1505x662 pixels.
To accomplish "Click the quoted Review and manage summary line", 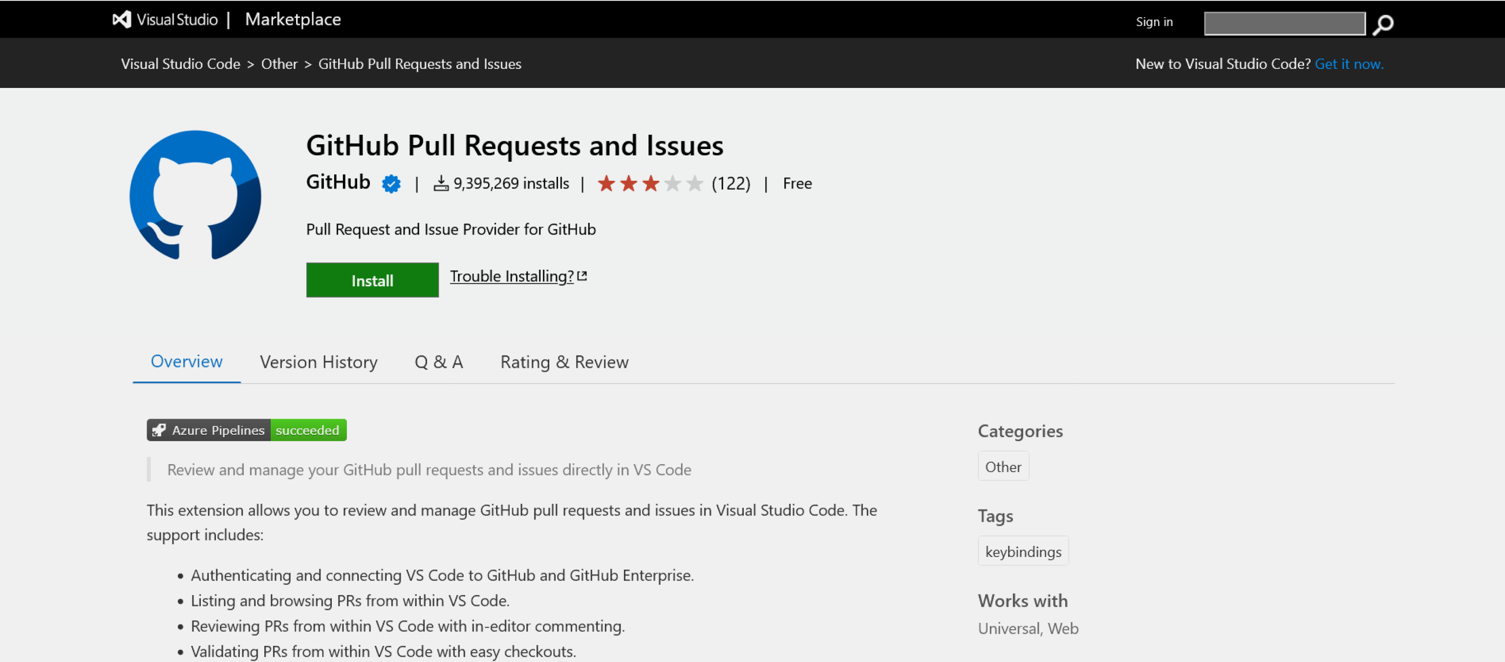I will click(429, 470).
